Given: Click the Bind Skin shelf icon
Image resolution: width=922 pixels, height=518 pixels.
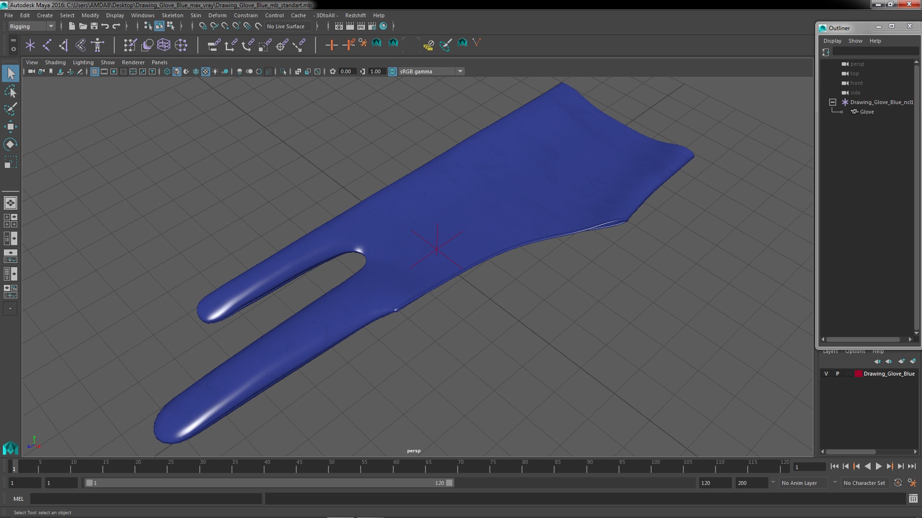Looking at the screenshot, I should pyautogui.click(x=81, y=46).
